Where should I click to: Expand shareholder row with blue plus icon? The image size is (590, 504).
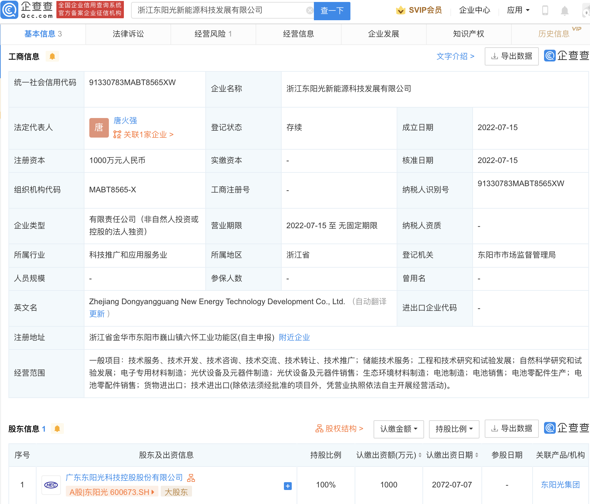click(288, 486)
